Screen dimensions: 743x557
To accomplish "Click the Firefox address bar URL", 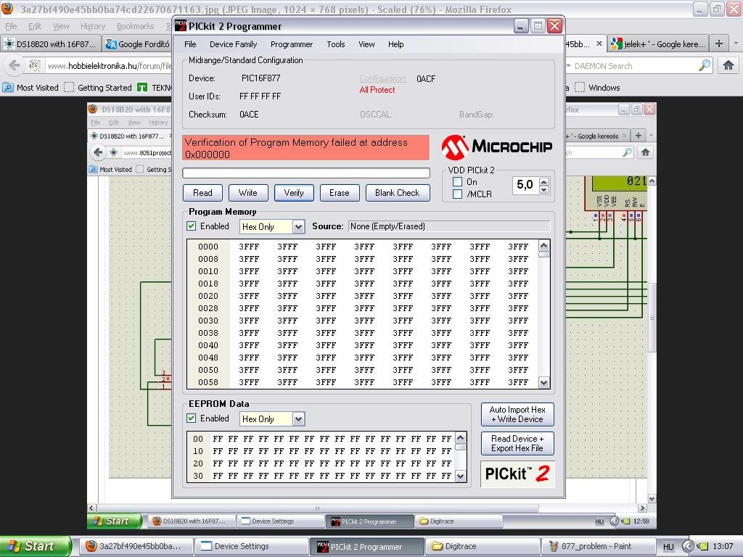I will 110,66.
